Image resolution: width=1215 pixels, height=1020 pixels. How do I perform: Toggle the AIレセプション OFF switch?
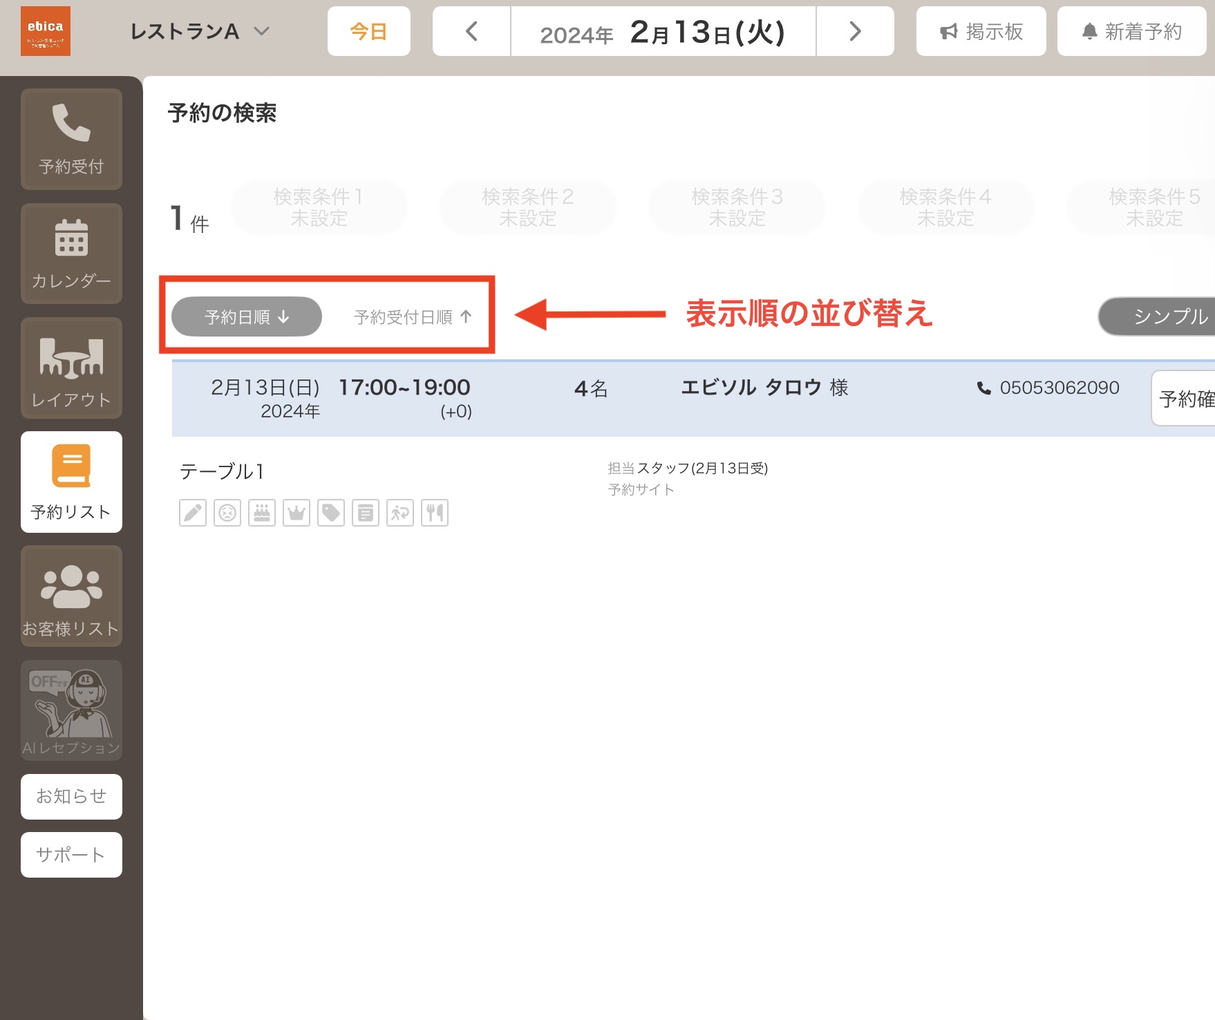tap(71, 710)
